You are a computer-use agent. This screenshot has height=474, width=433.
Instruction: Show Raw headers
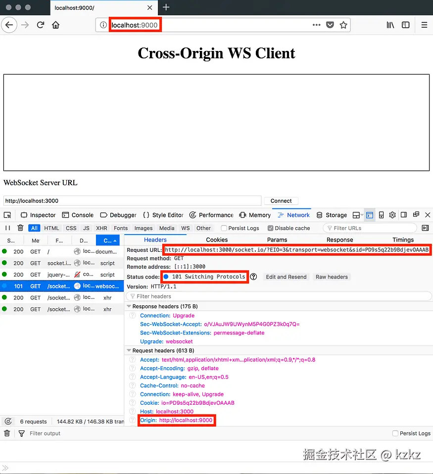[x=332, y=277]
